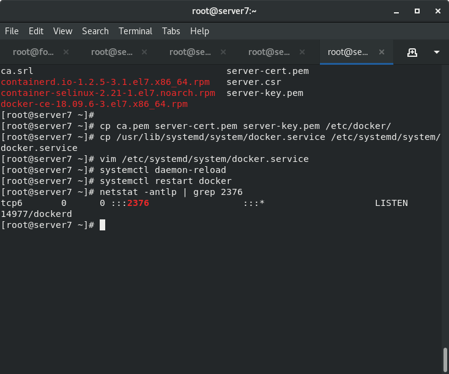Close the second terminal tab
The width and height of the screenshot is (449, 374).
(144, 52)
